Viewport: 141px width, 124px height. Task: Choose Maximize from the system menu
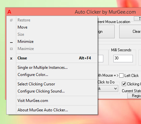pyautogui.click(x=52, y=49)
